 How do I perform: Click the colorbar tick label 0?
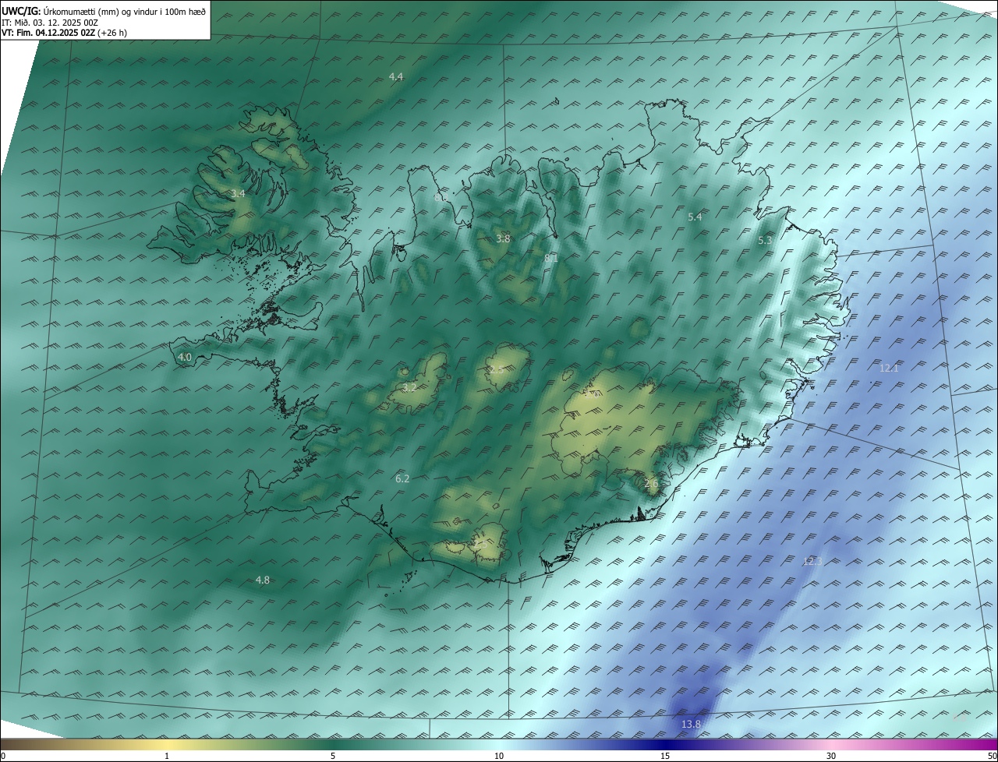pos(3,756)
